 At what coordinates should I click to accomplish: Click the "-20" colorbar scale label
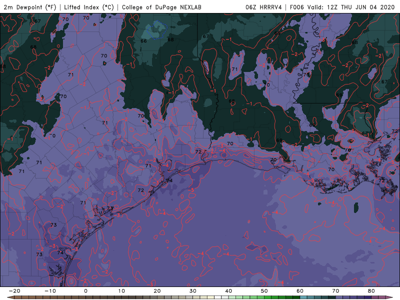14,291
